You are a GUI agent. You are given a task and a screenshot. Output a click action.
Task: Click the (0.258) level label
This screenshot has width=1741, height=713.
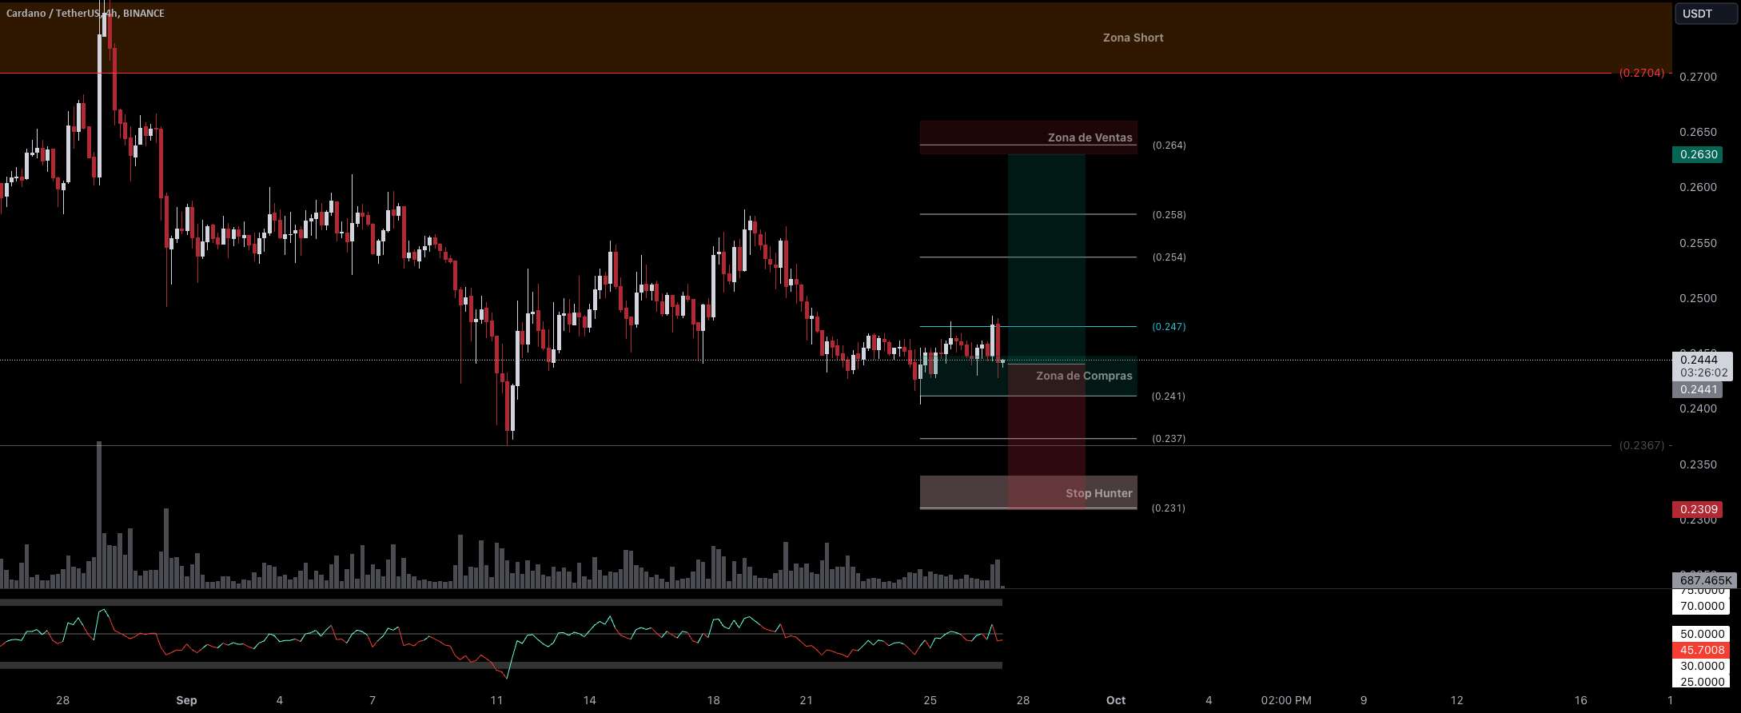click(x=1169, y=215)
